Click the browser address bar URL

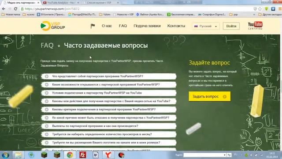click(x=52, y=9)
